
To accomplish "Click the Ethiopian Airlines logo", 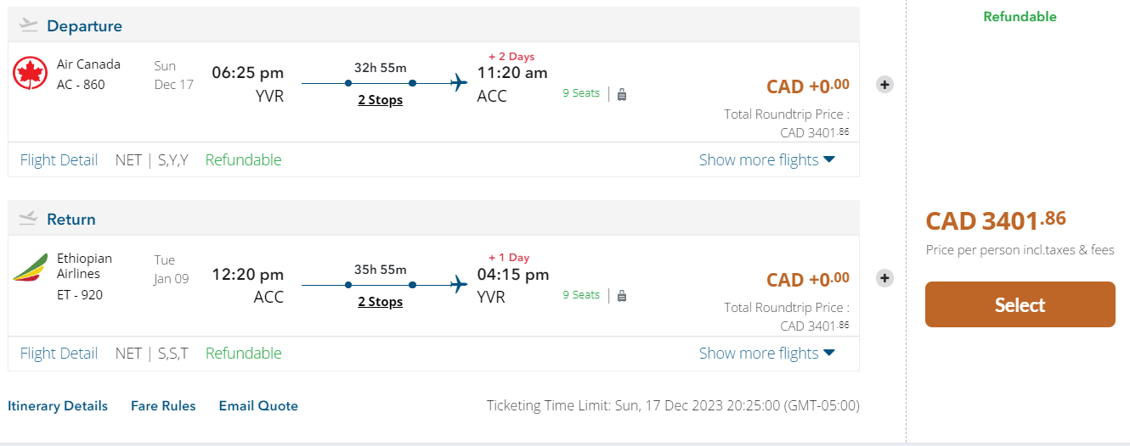I will point(31,268).
